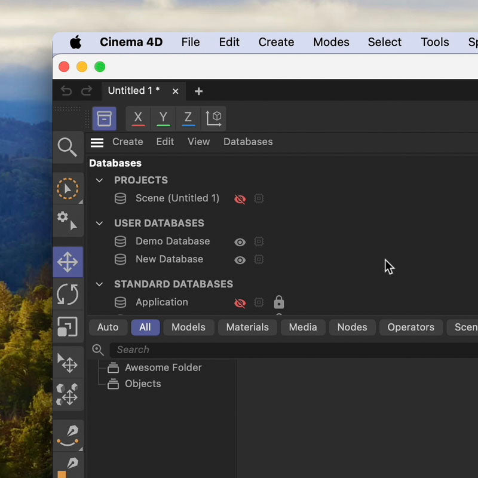The width and height of the screenshot is (478, 478).
Task: Click the database icon beside New Database
Action: tap(120, 259)
